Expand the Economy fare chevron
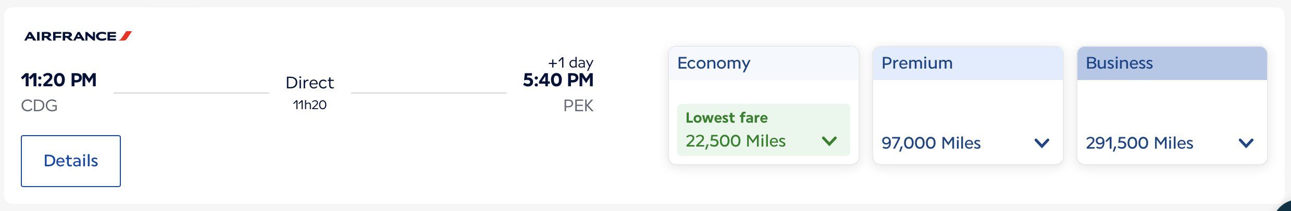The image size is (1291, 211). pos(829,141)
